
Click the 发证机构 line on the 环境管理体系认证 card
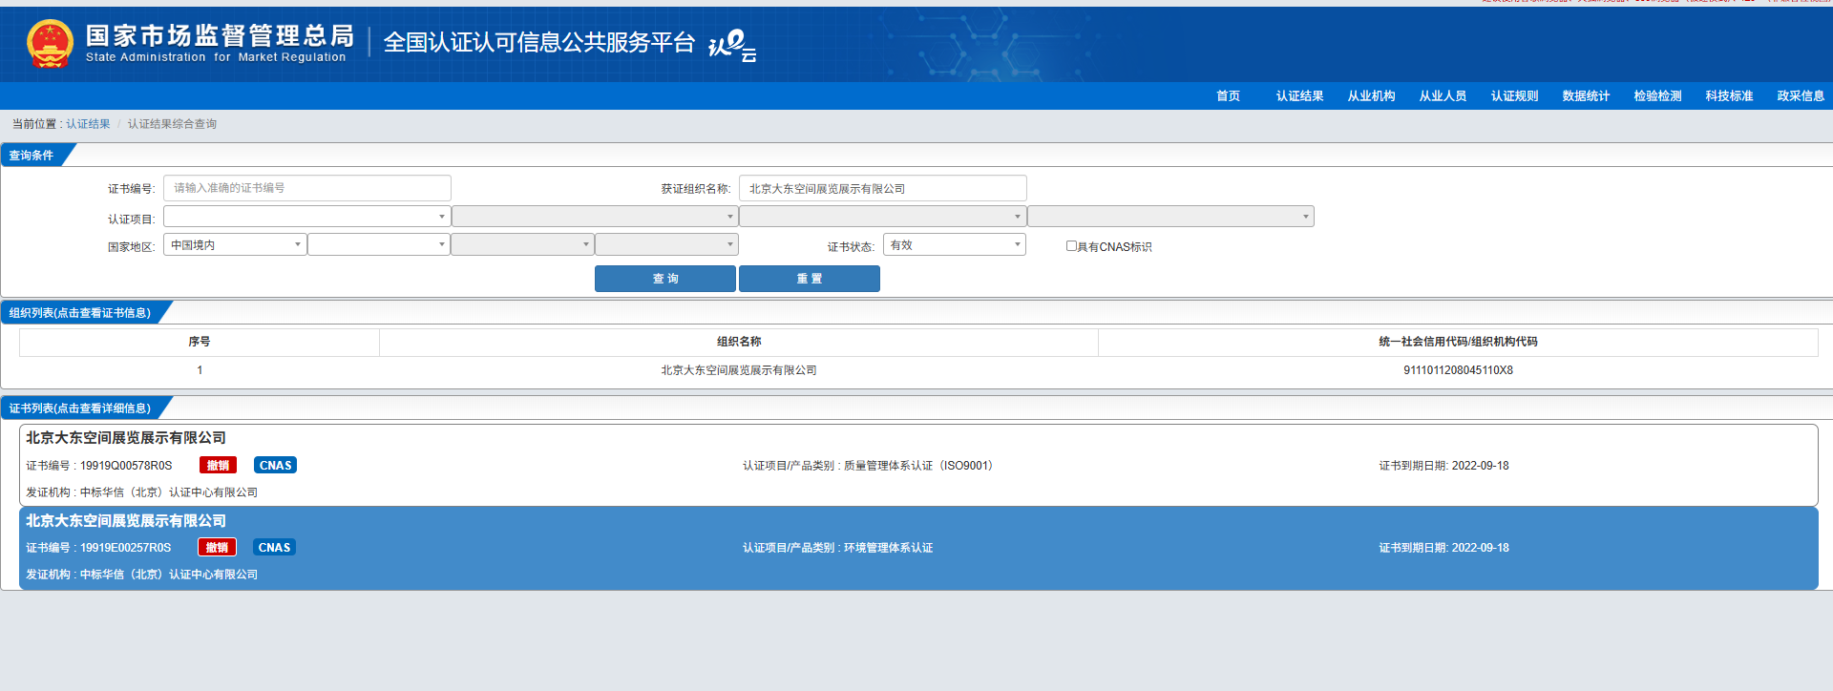pos(141,575)
